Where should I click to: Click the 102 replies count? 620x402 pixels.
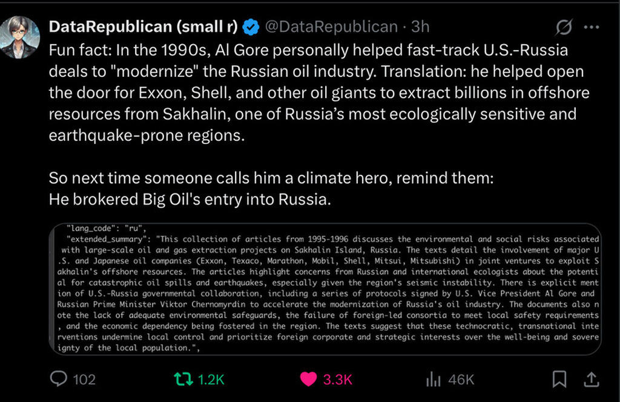84,380
